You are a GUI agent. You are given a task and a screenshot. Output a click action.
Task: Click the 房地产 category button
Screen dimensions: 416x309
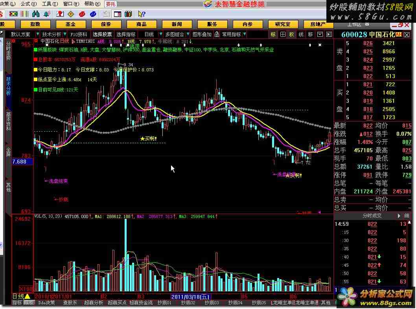(x=318, y=24)
